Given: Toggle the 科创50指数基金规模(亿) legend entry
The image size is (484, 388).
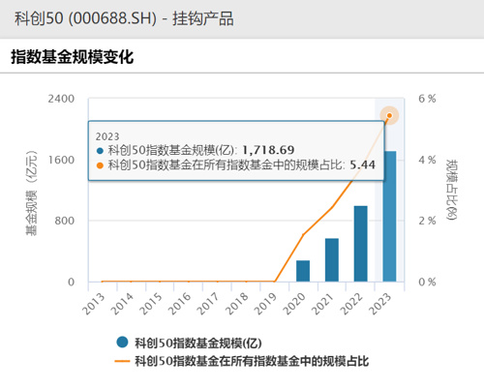Looking at the screenshot, I should point(190,343).
